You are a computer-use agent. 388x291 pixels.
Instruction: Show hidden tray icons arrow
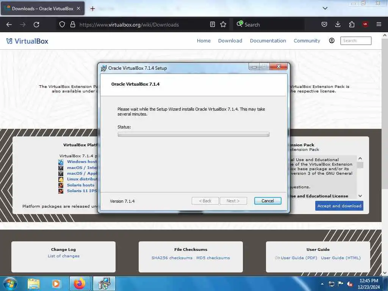coord(322,284)
